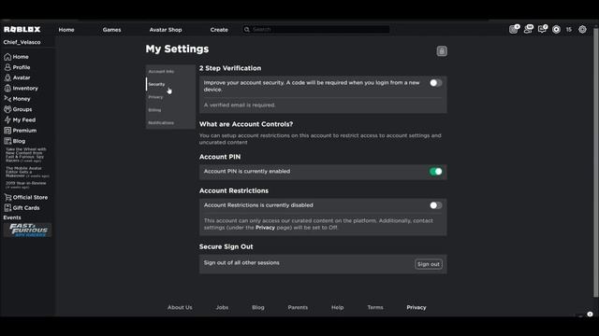Open the Money sidebar icon
Viewport: 599px width, 336px height.
[7, 99]
